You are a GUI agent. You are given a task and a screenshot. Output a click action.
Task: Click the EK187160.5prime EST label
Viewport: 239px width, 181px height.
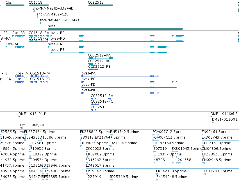click(169, 143)
